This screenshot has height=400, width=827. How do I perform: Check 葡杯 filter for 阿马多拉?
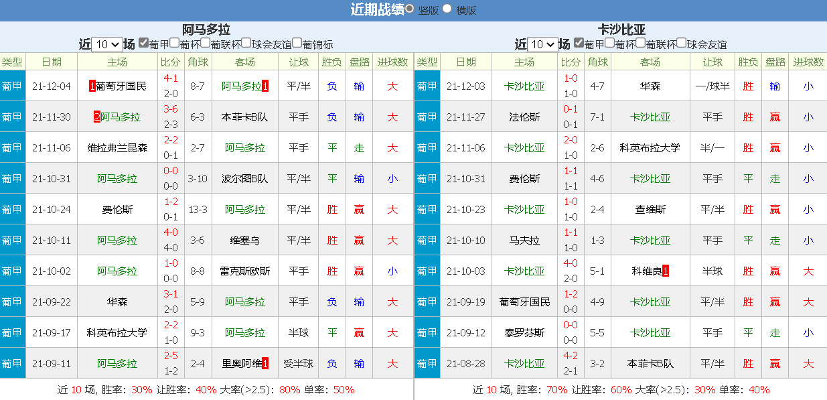174,43
